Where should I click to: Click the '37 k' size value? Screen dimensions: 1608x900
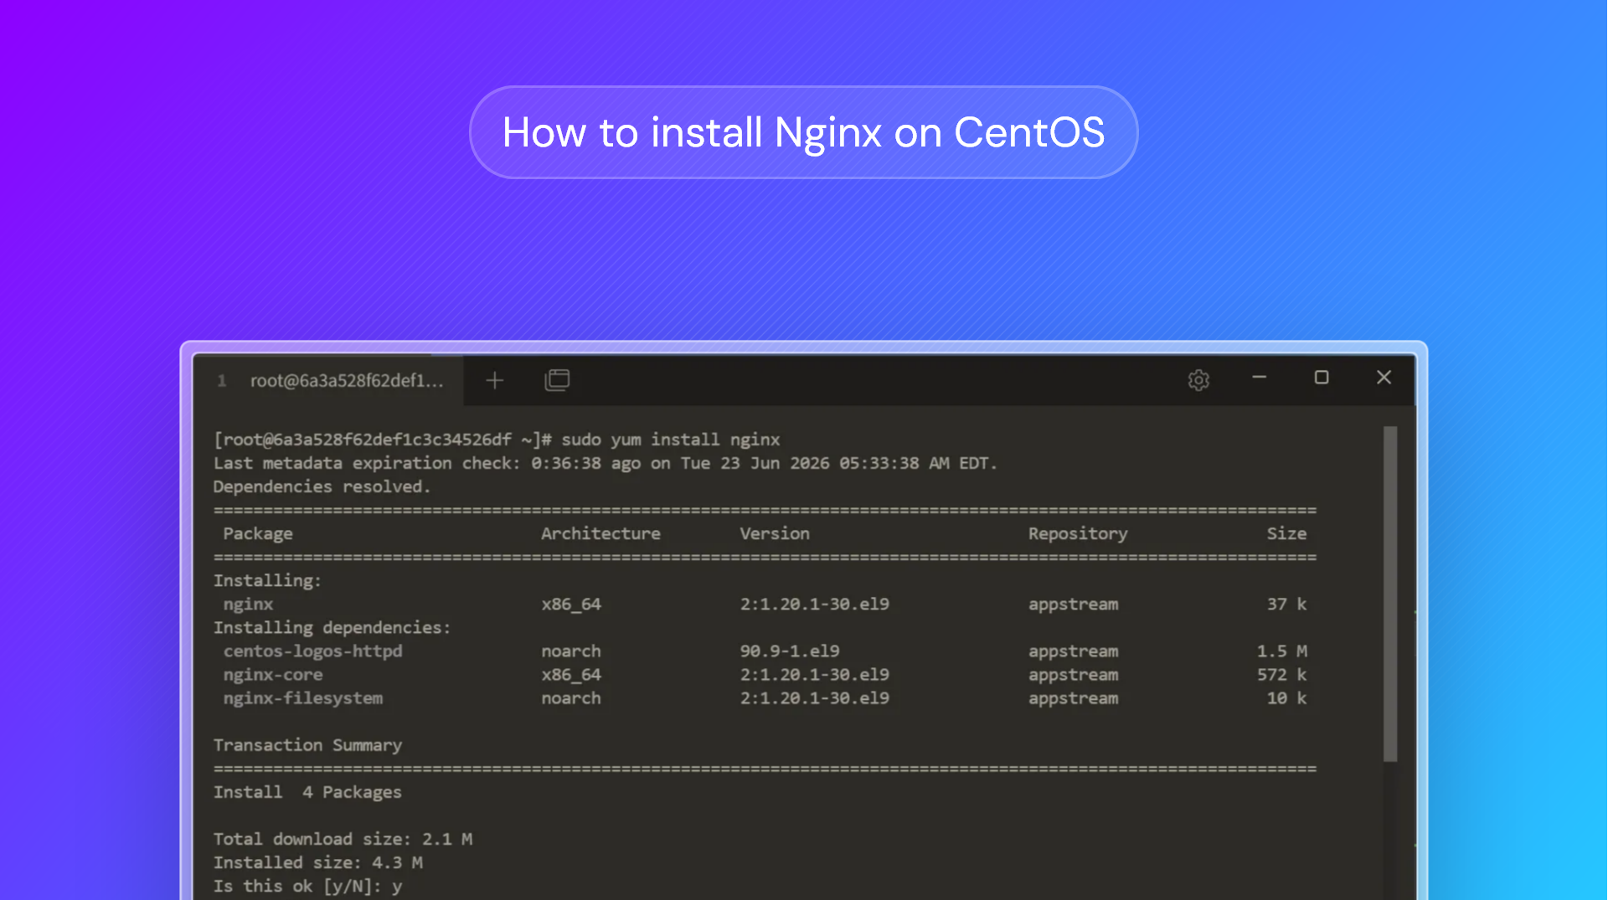click(1286, 604)
